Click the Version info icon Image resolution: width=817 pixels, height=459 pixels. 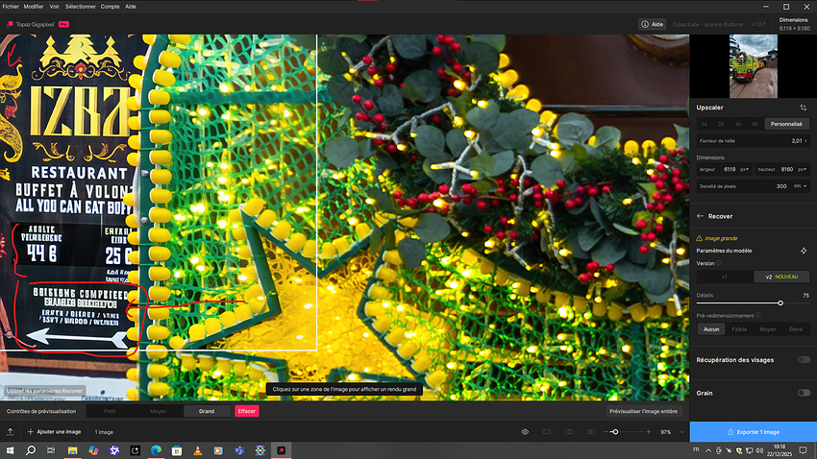(718, 262)
